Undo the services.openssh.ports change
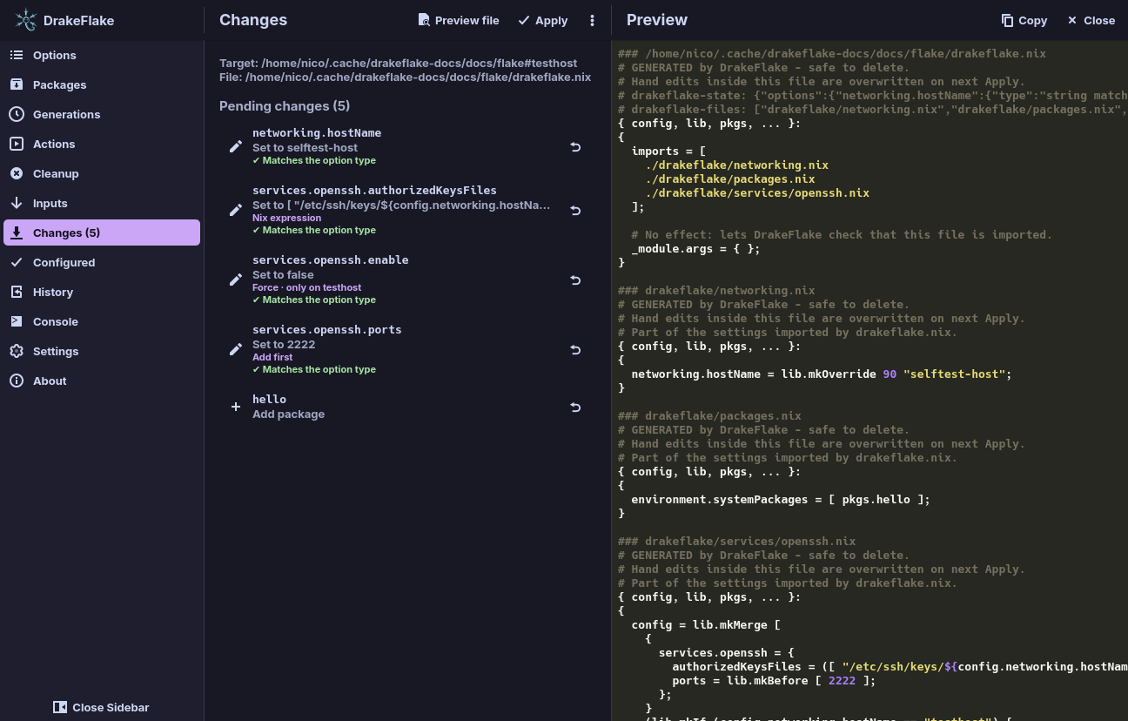Viewport: 1128px width, 721px height. (575, 349)
